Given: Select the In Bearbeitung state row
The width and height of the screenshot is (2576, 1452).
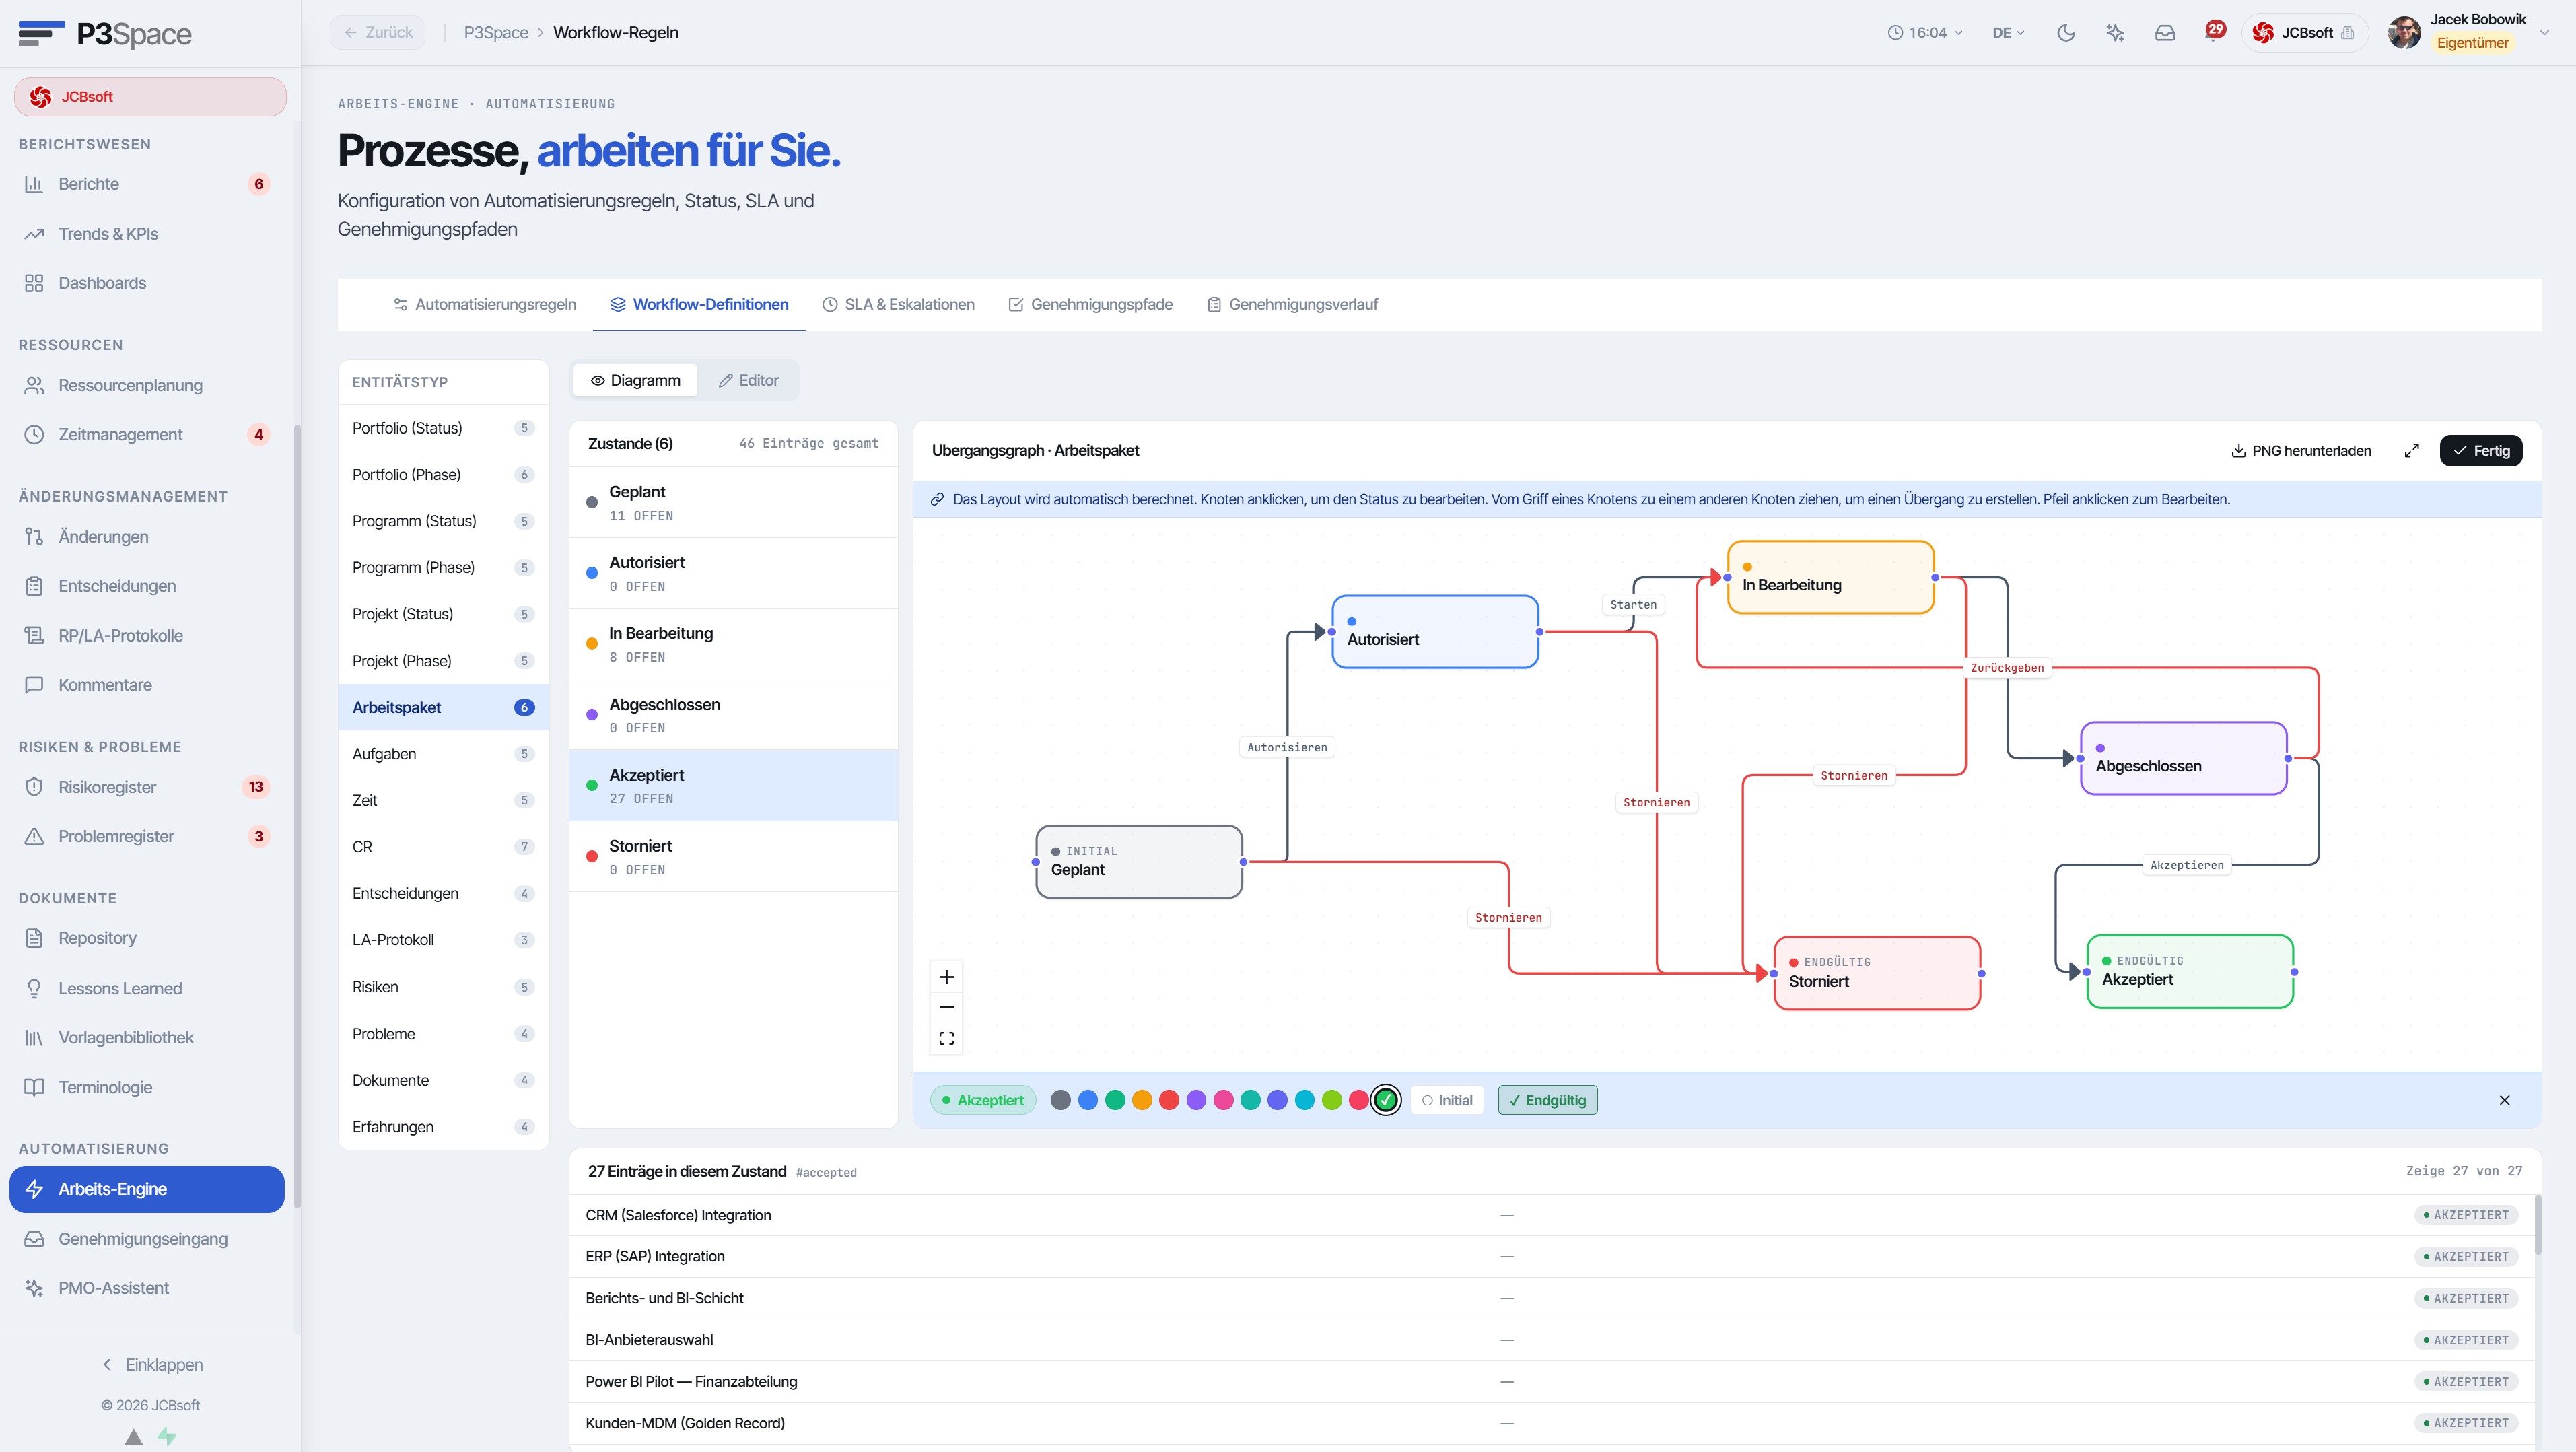Looking at the screenshot, I should pos(733,644).
